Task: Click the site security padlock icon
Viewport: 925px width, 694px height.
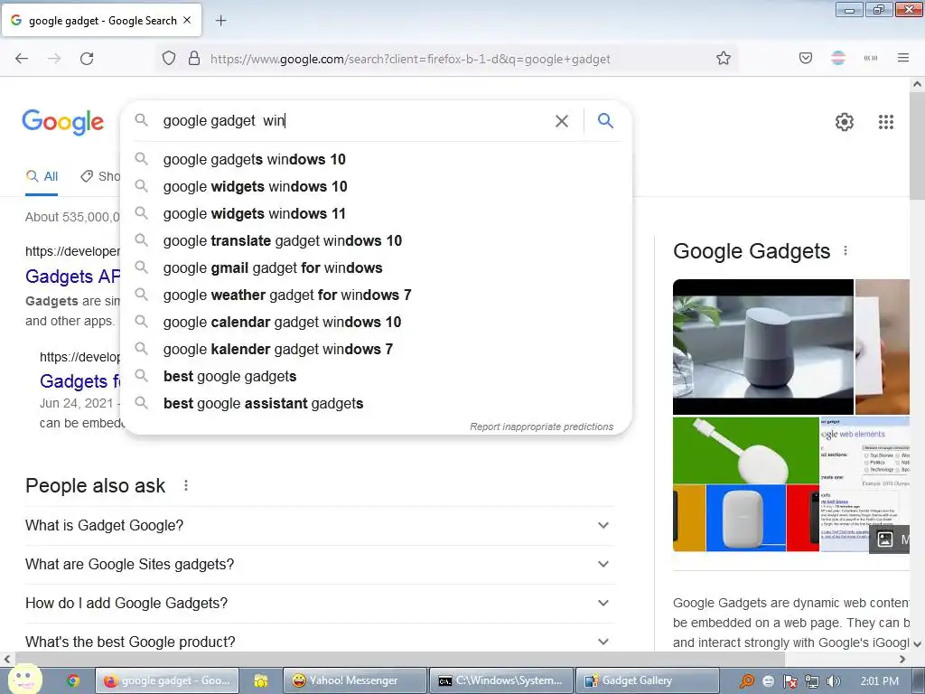Action: click(194, 59)
